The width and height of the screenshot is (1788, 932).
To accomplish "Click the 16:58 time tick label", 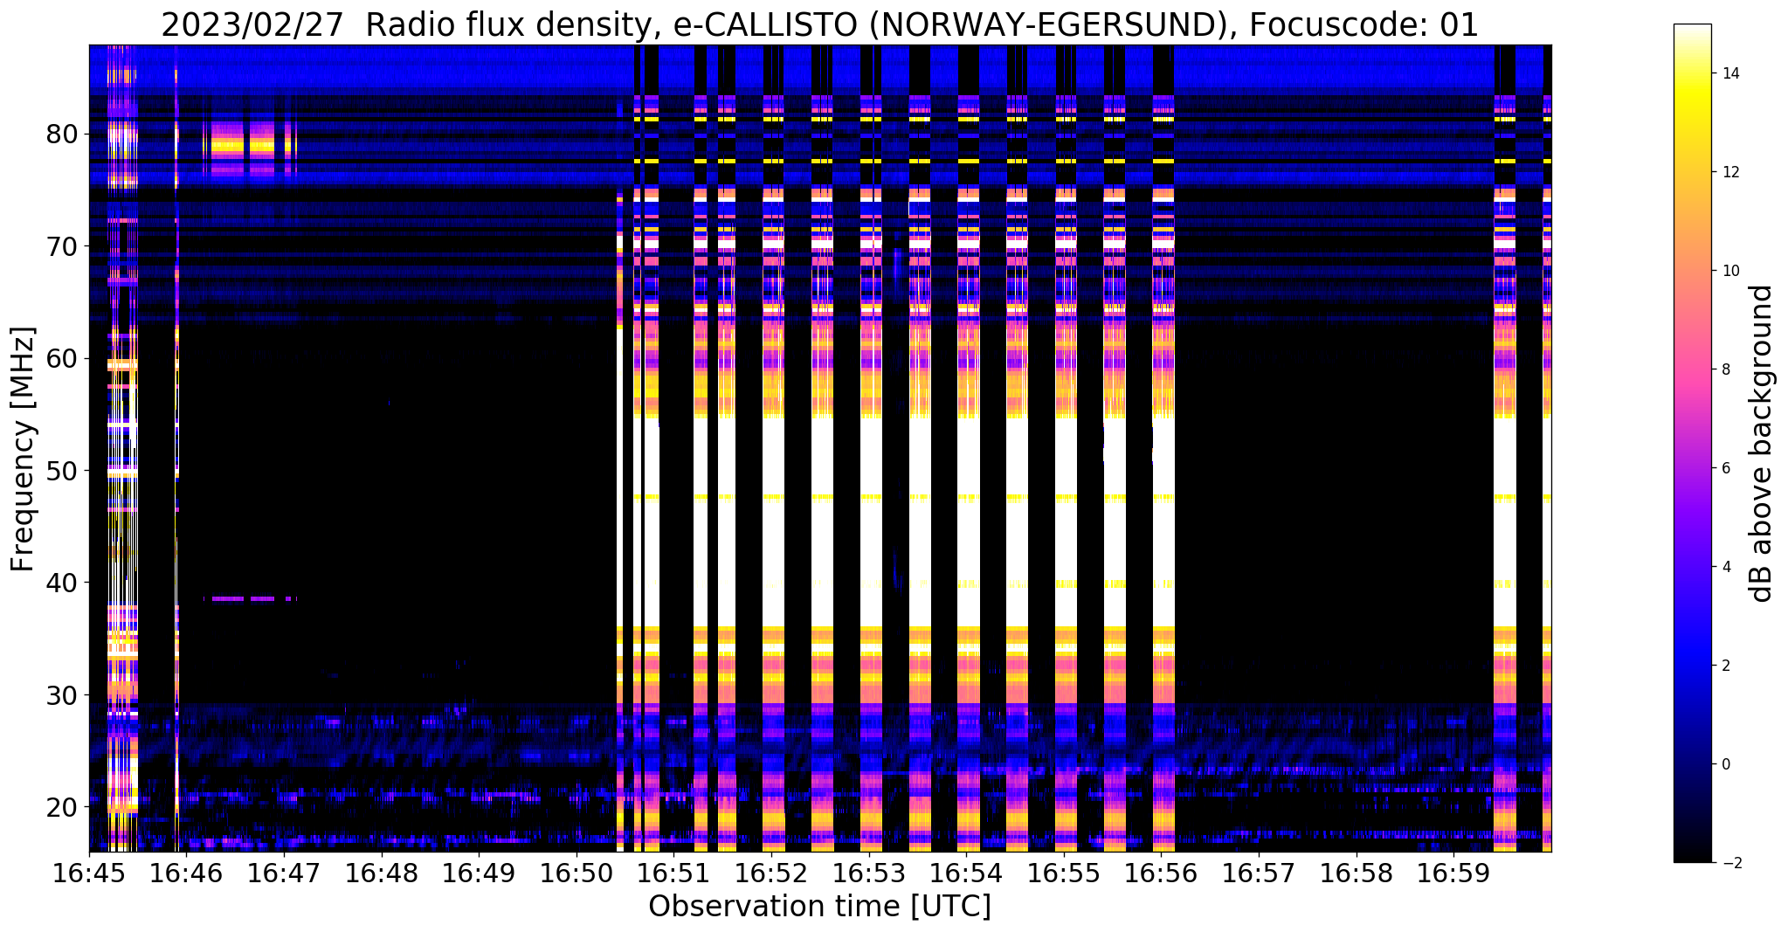I will [1357, 873].
